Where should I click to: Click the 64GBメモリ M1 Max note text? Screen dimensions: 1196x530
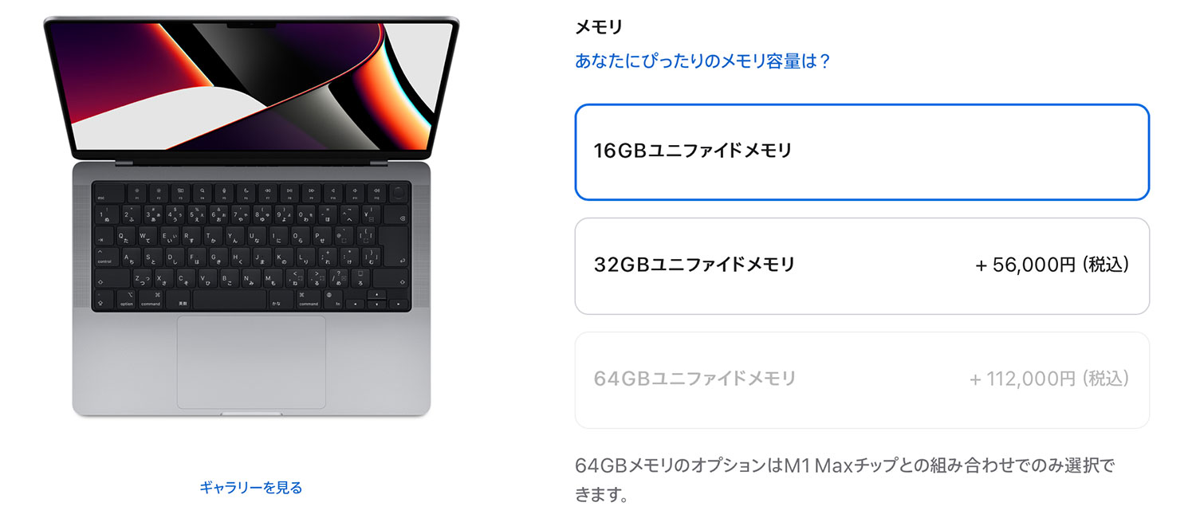pyautogui.click(x=844, y=480)
